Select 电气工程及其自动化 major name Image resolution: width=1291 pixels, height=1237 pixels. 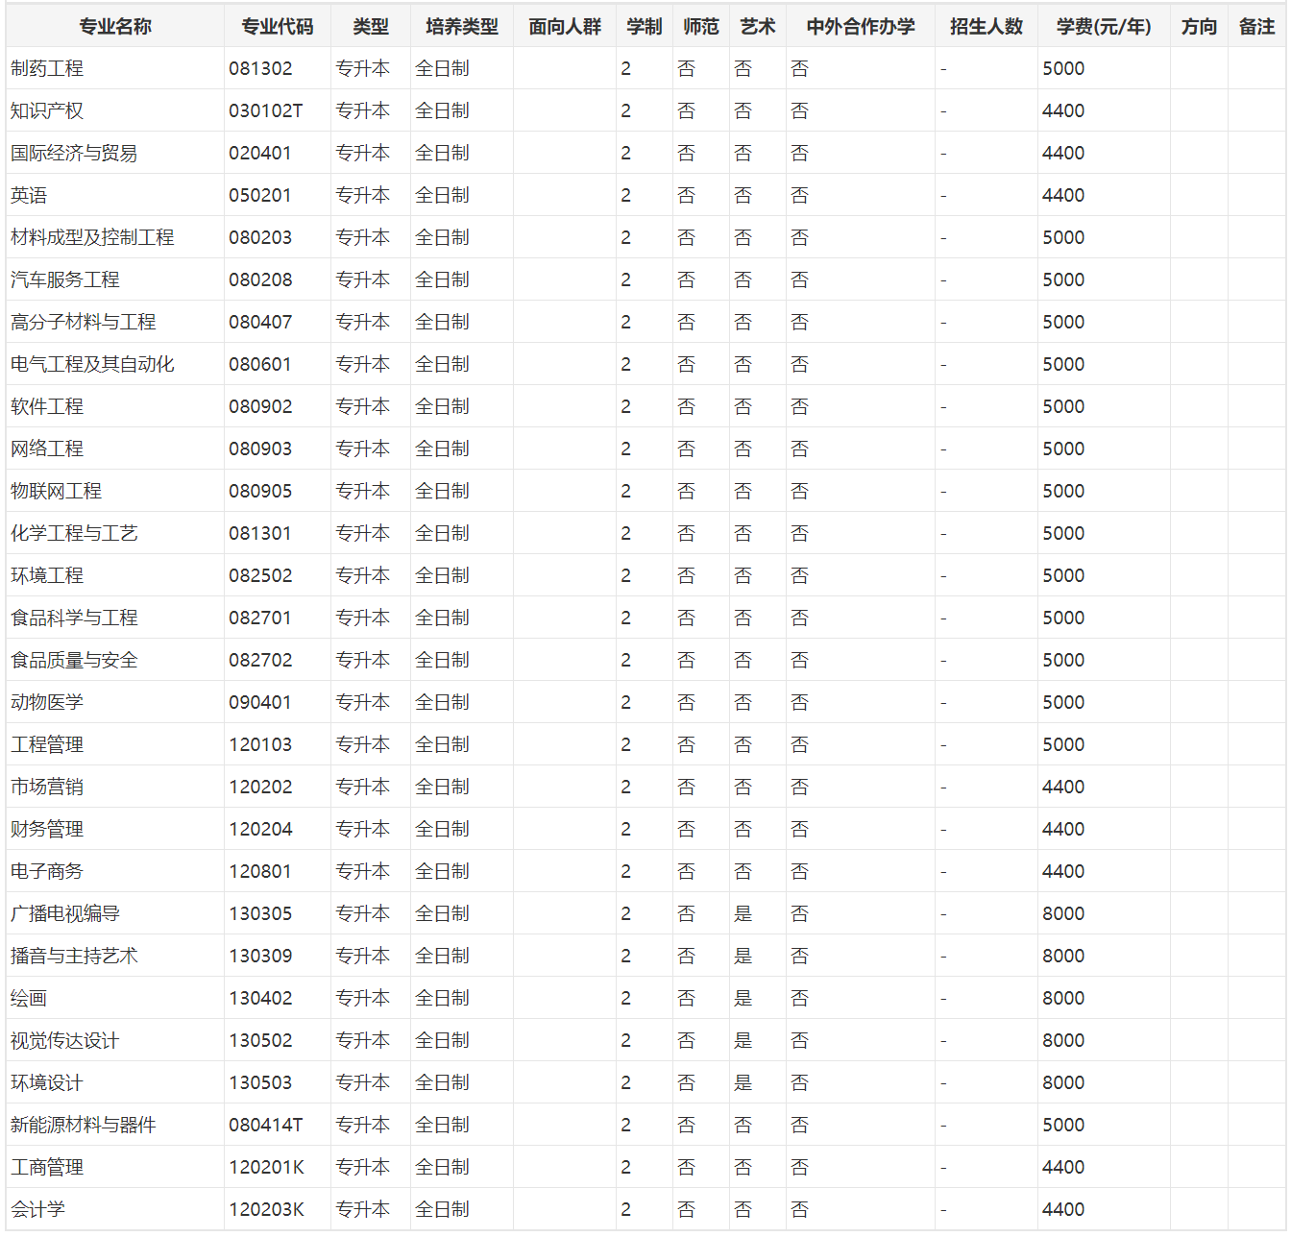click(x=92, y=365)
